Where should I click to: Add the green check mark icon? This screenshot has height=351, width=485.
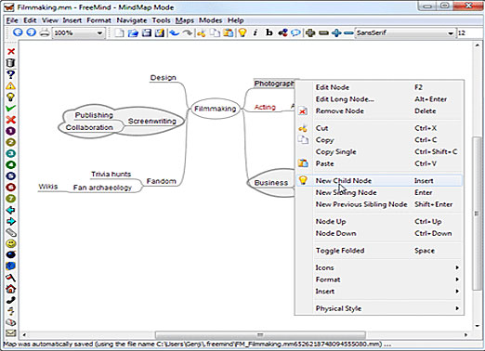tap(11, 109)
